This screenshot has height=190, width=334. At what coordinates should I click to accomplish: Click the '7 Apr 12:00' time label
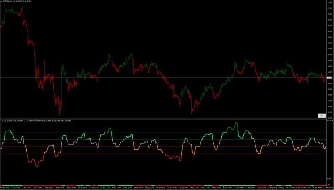49,187
